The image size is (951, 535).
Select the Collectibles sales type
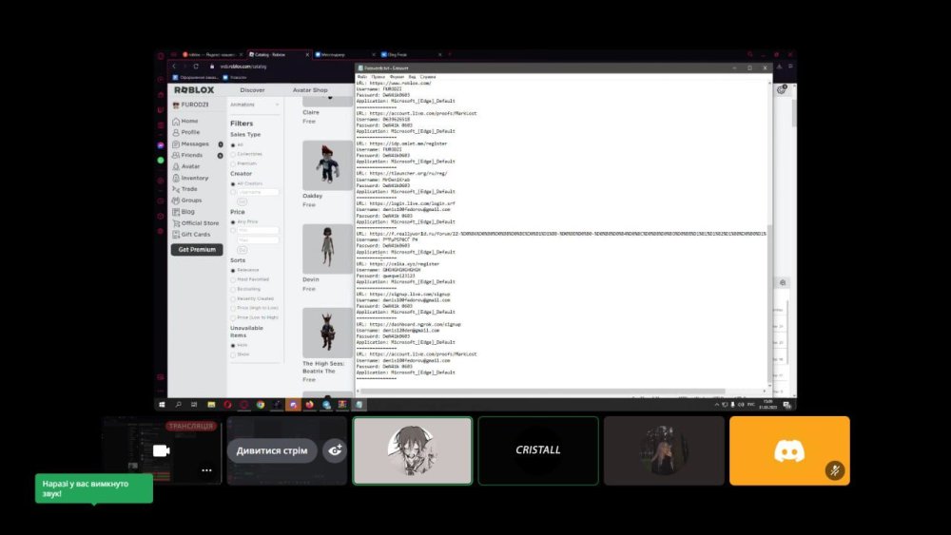233,155
